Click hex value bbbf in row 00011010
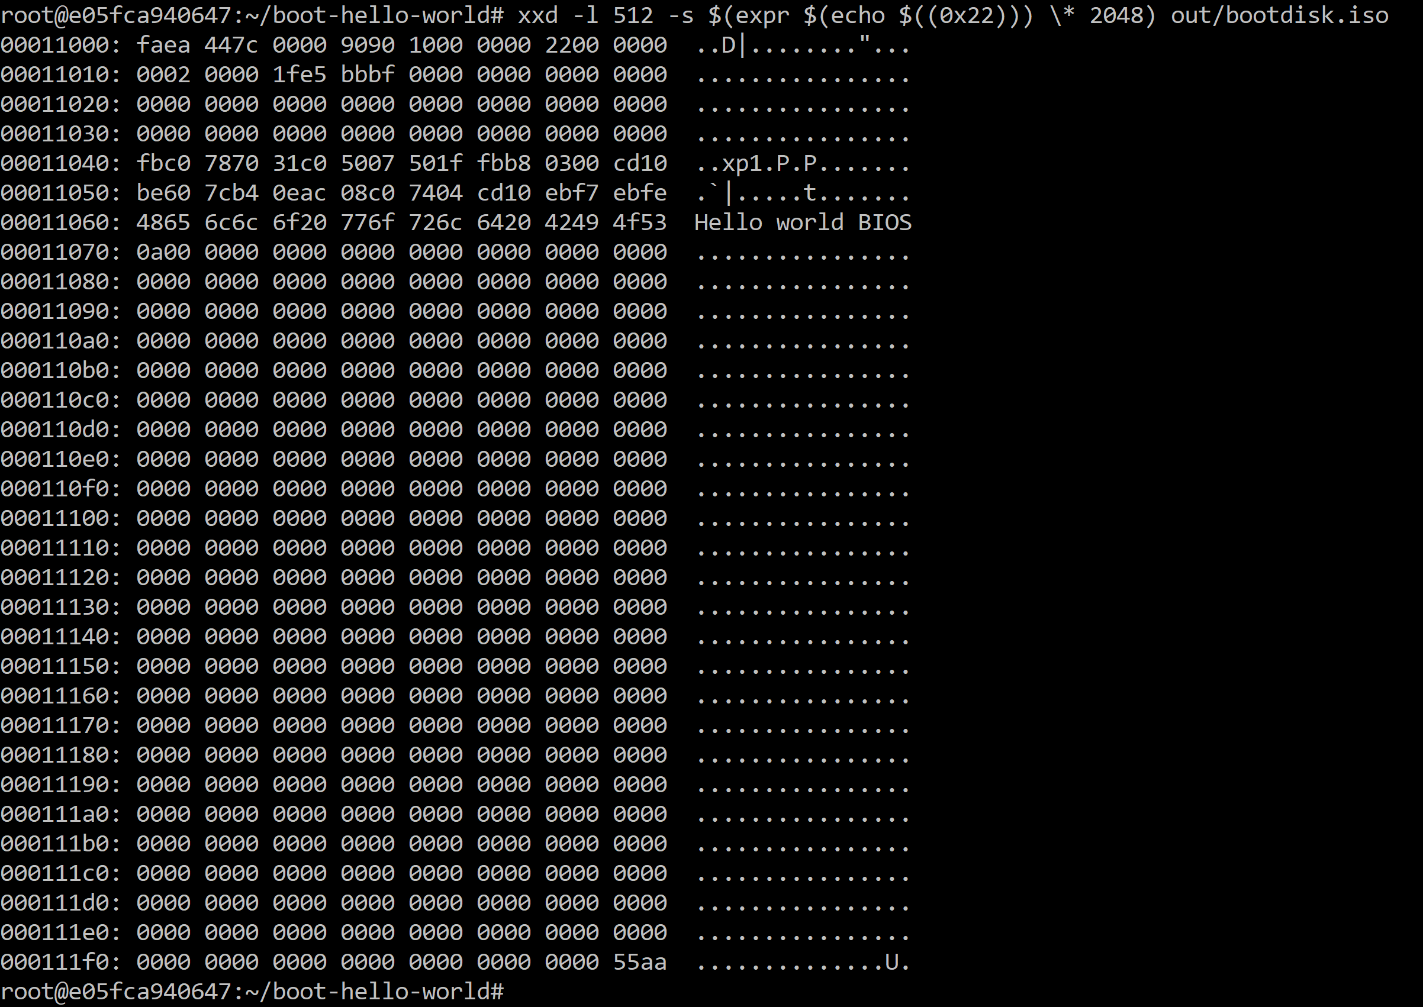Viewport: 1423px width, 1007px height. (368, 75)
